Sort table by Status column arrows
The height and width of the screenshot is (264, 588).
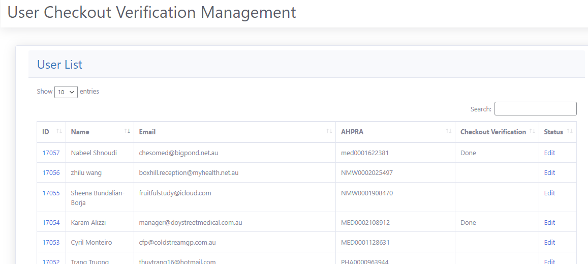570,132
